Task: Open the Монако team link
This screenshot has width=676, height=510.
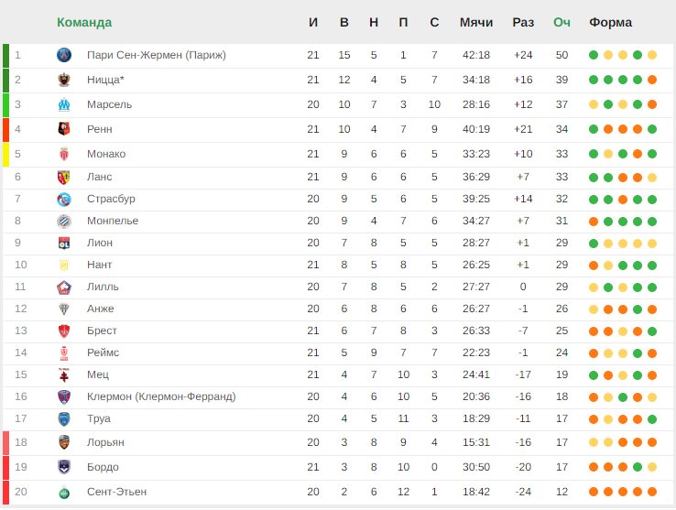Action: pos(106,154)
